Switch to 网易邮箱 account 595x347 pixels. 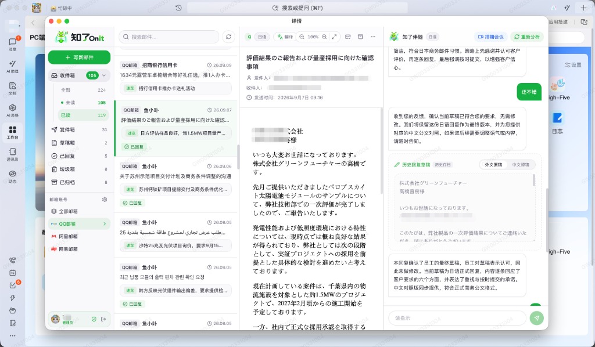pyautogui.click(x=79, y=250)
